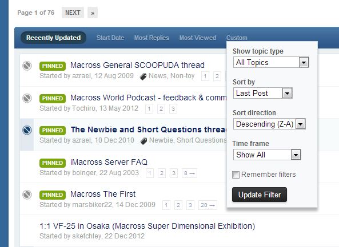Viewport: 339px width, 247px height.
Task: Expand the Time frame Show All dropdown
Action: (x=267, y=155)
